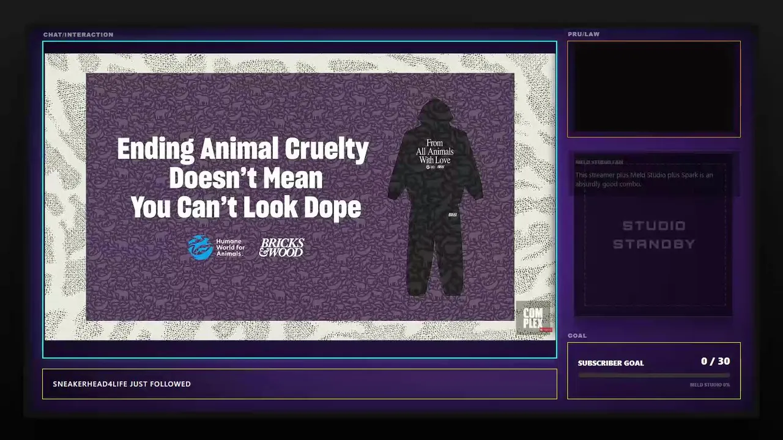Screen dimensions: 783x440
Task: Click 'Sneakerhead4life just followed' alert text
Action: 122,384
